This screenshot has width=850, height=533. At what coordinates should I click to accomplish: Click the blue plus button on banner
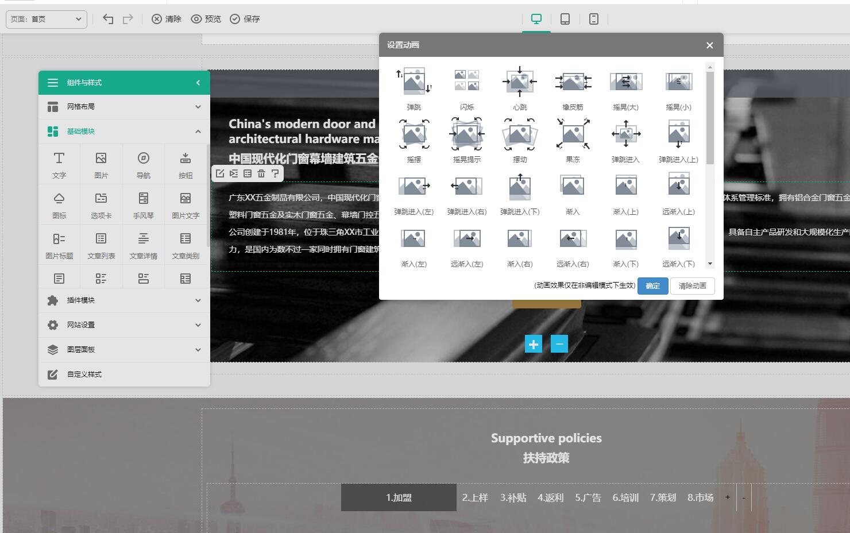[533, 344]
